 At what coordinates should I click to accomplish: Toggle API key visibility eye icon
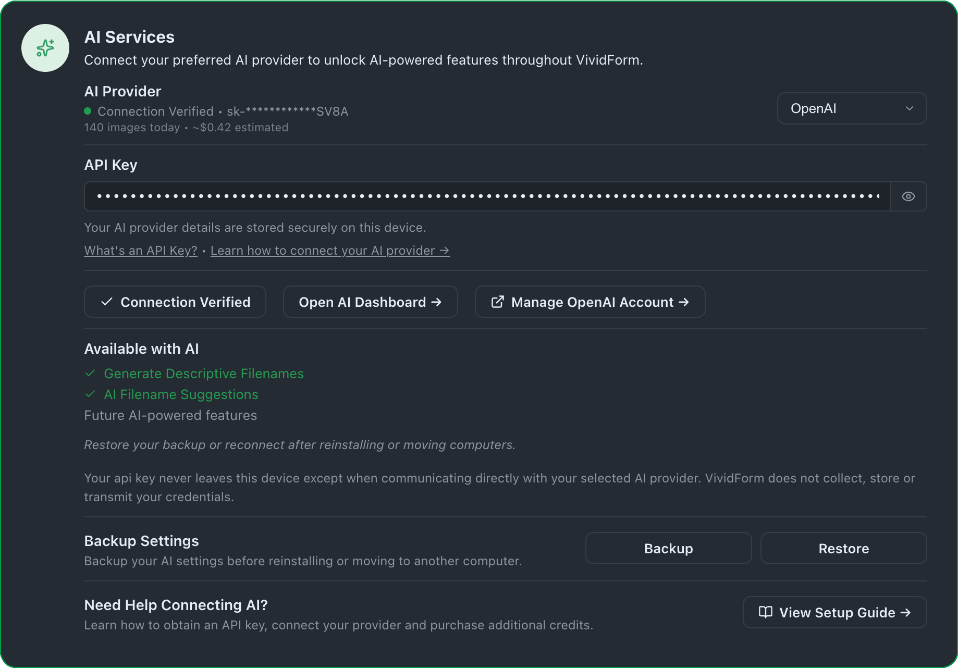point(908,196)
